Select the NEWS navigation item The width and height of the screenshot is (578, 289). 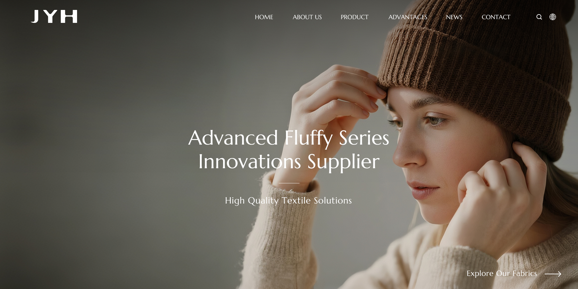coord(454,17)
